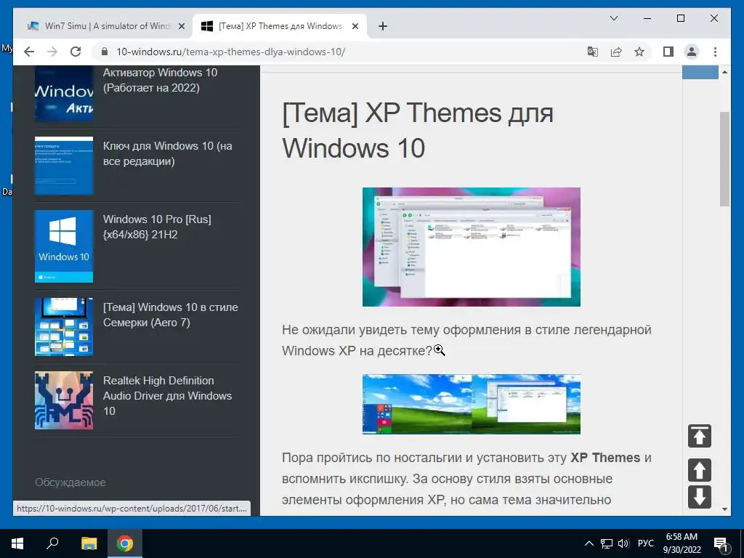Screen dimensions: 744x558
Task: Click the Windows 10 logo thumbnail
Action: point(64,246)
